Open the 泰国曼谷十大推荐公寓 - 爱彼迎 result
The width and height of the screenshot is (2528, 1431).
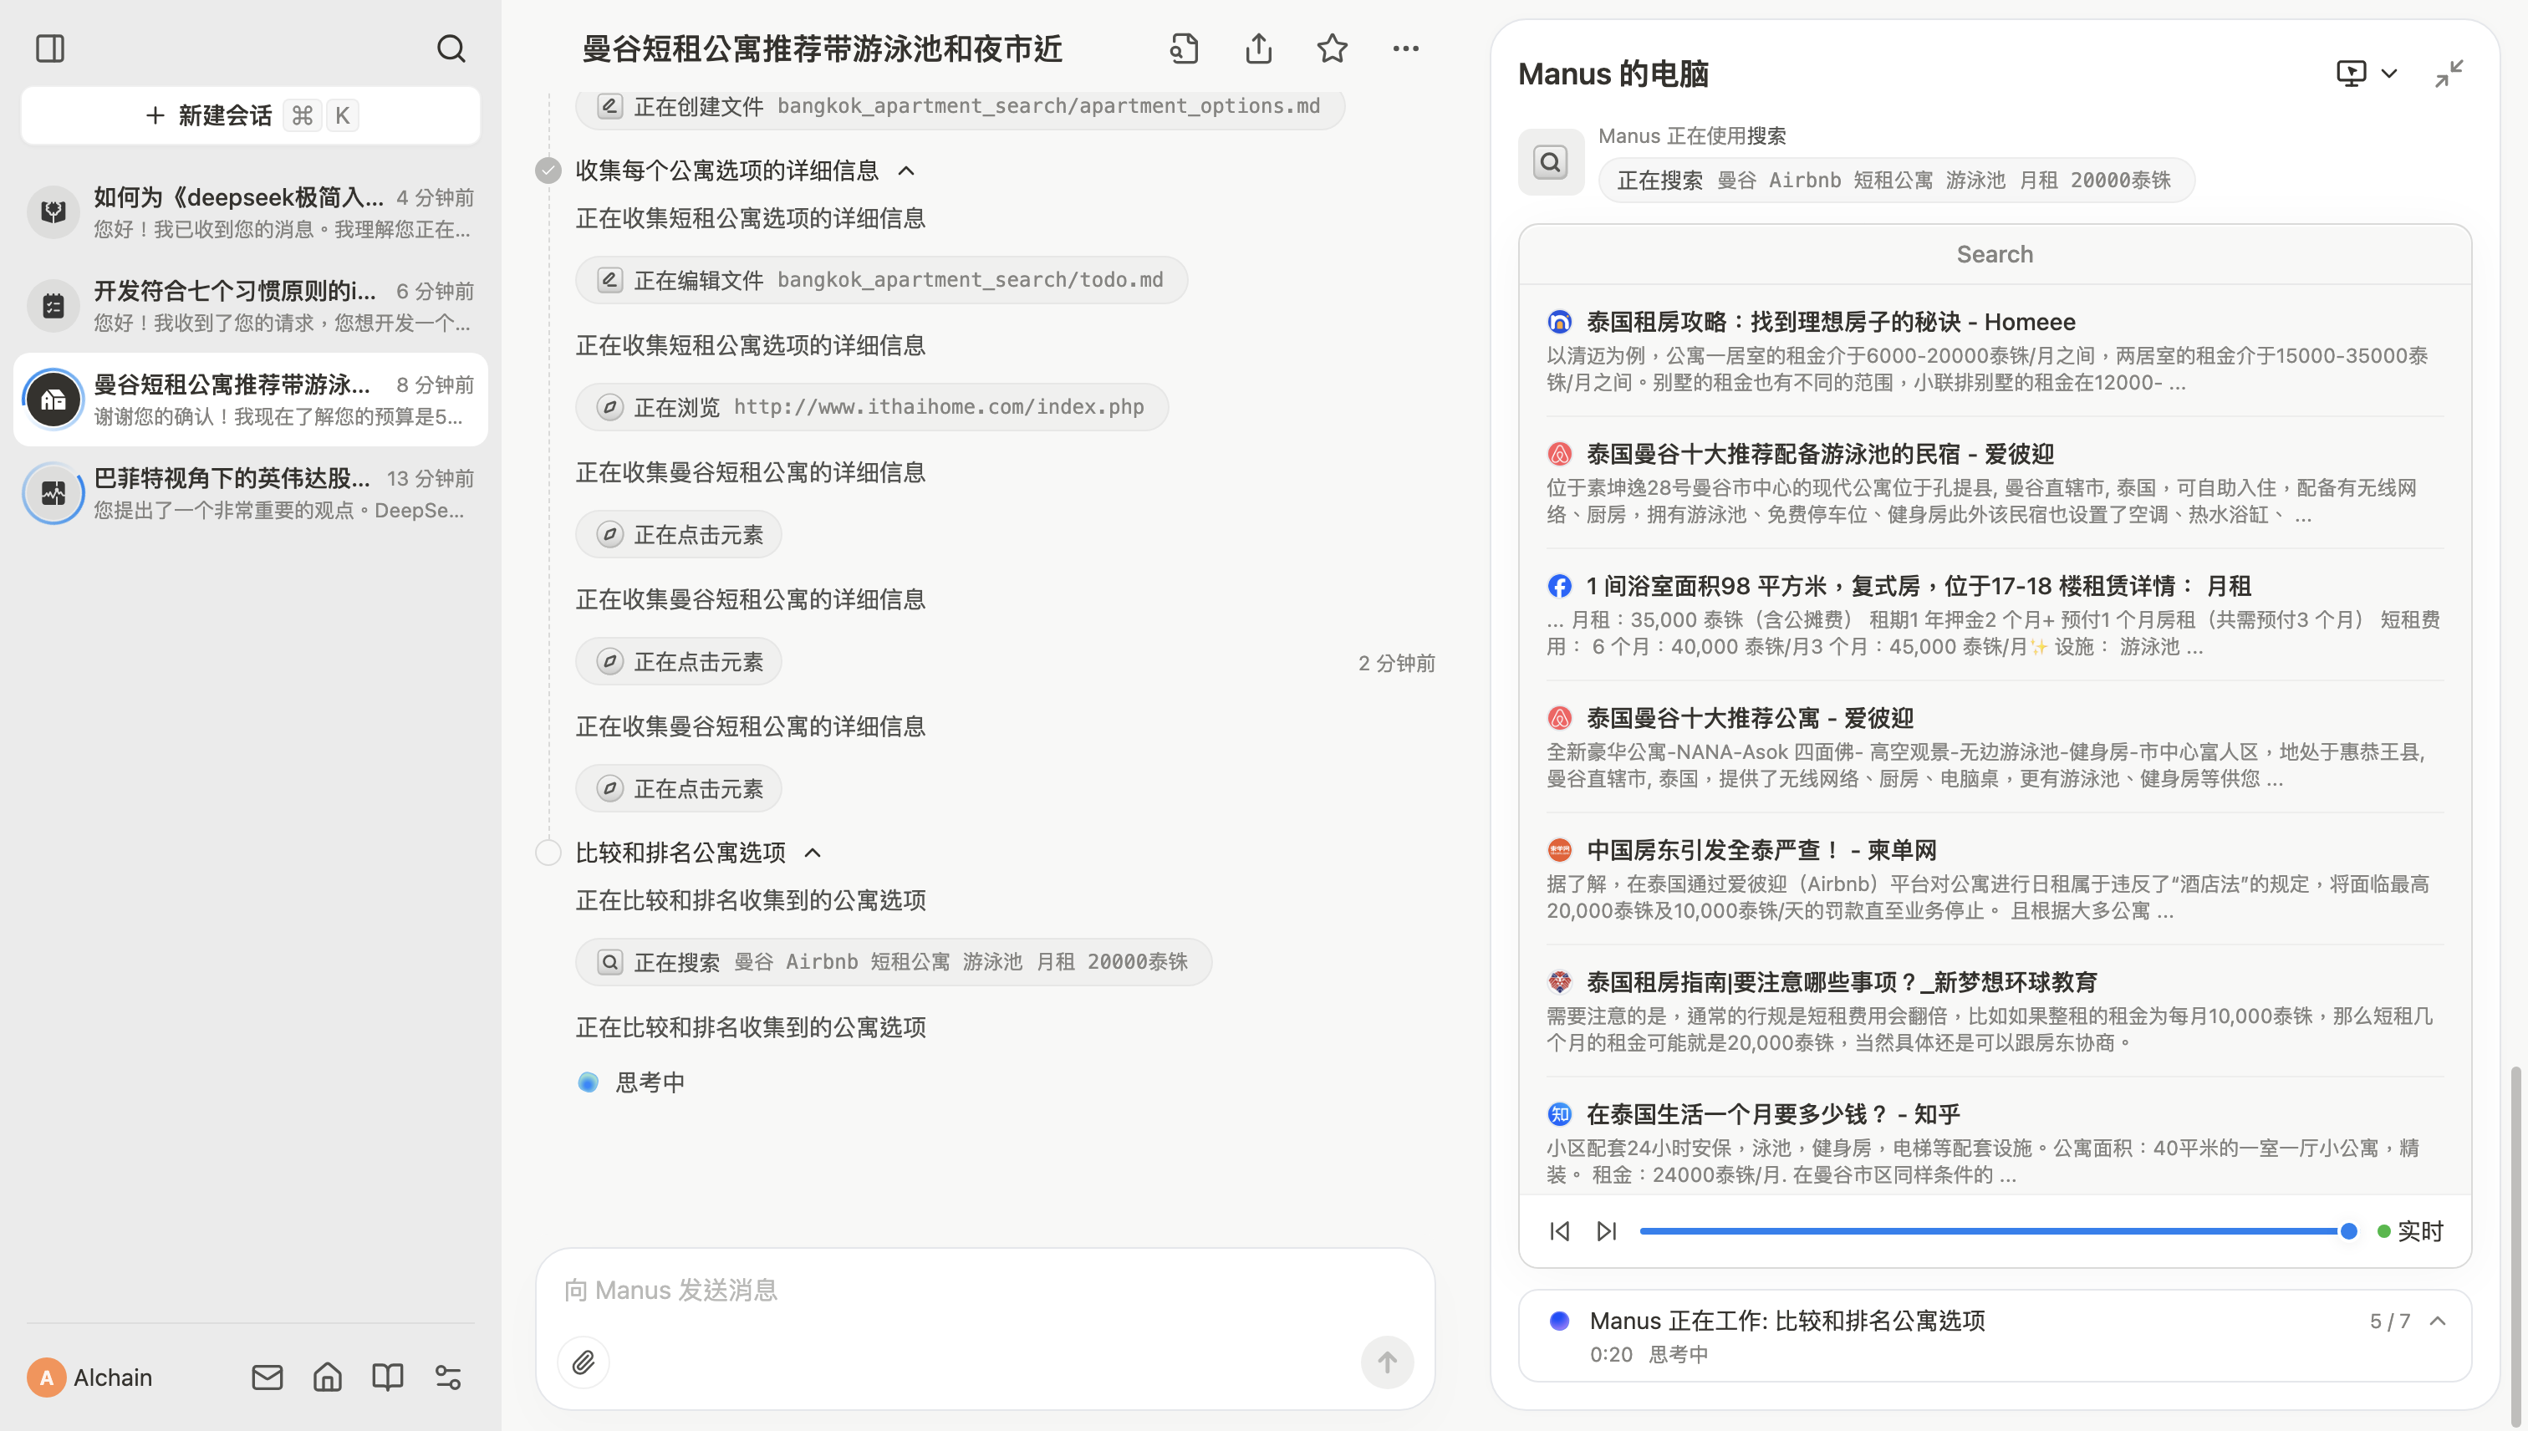[x=1749, y=717]
